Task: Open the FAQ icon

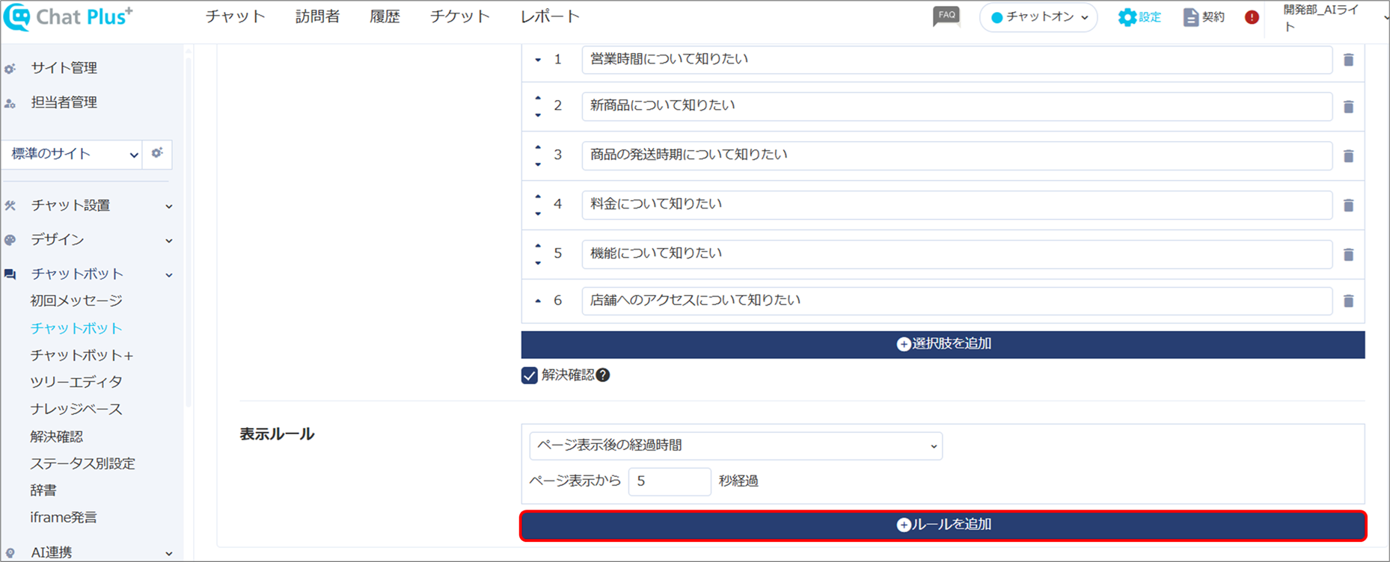Action: click(946, 16)
